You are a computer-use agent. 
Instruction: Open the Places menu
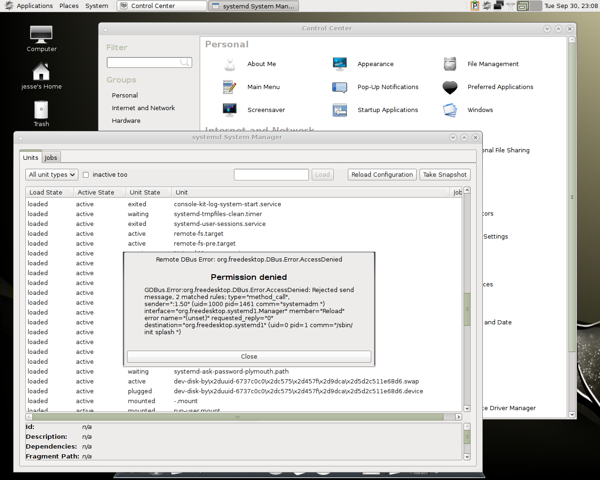pyautogui.click(x=69, y=6)
